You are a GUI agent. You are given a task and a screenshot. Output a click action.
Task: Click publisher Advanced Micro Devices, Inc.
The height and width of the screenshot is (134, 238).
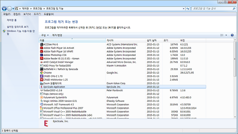pos(121,62)
